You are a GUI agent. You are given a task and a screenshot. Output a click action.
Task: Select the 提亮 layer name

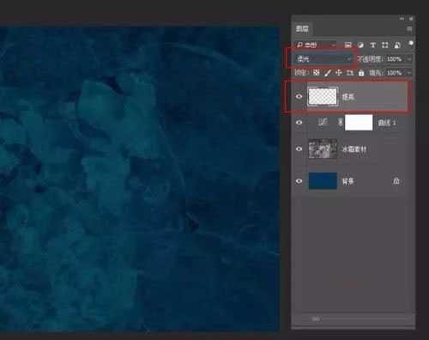pyautogui.click(x=348, y=97)
